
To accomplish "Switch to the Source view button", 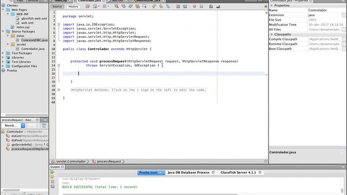I will (x=57, y=6).
